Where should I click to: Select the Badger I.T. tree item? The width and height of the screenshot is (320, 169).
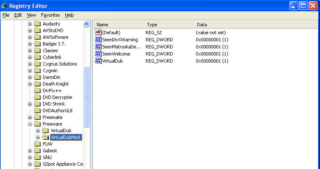point(54,44)
